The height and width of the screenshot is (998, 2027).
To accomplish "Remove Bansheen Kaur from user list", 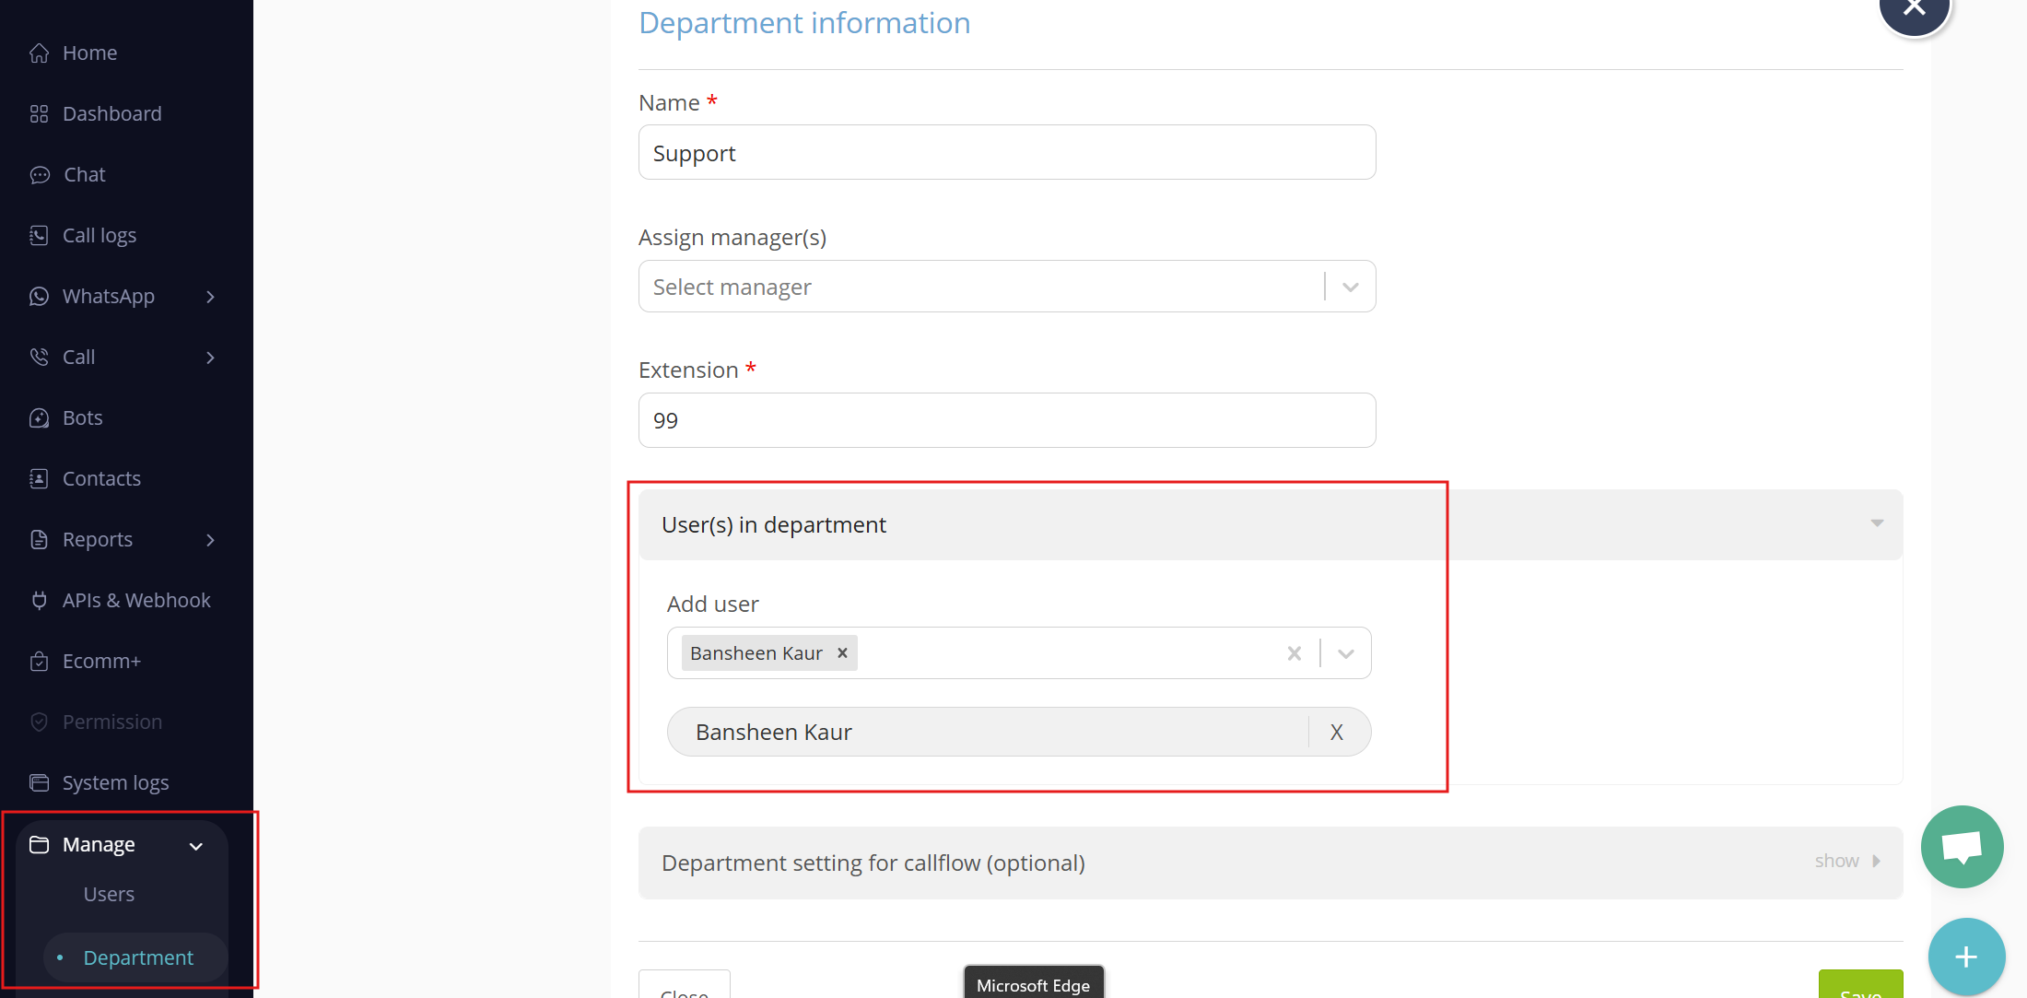I will [1337, 733].
